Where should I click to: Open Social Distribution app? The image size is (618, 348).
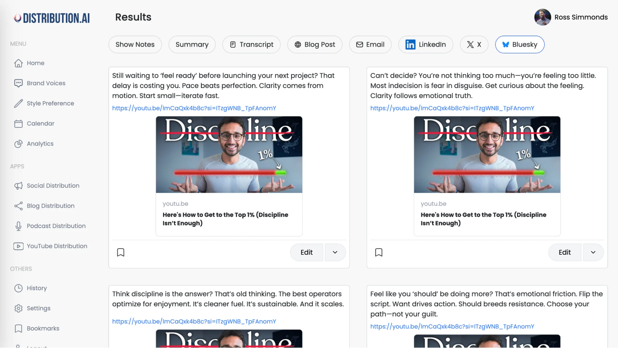tap(53, 186)
